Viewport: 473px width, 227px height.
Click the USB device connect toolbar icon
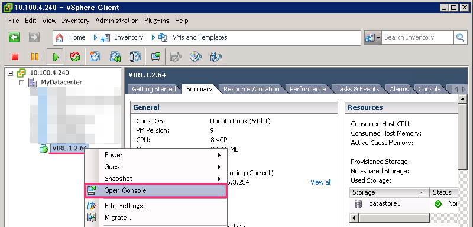coord(215,57)
